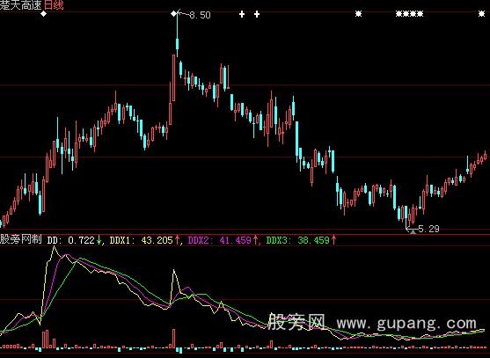The height and width of the screenshot is (358, 490).
Task: Click the gray triangle marker under the 5.29 low
Action: point(413,231)
